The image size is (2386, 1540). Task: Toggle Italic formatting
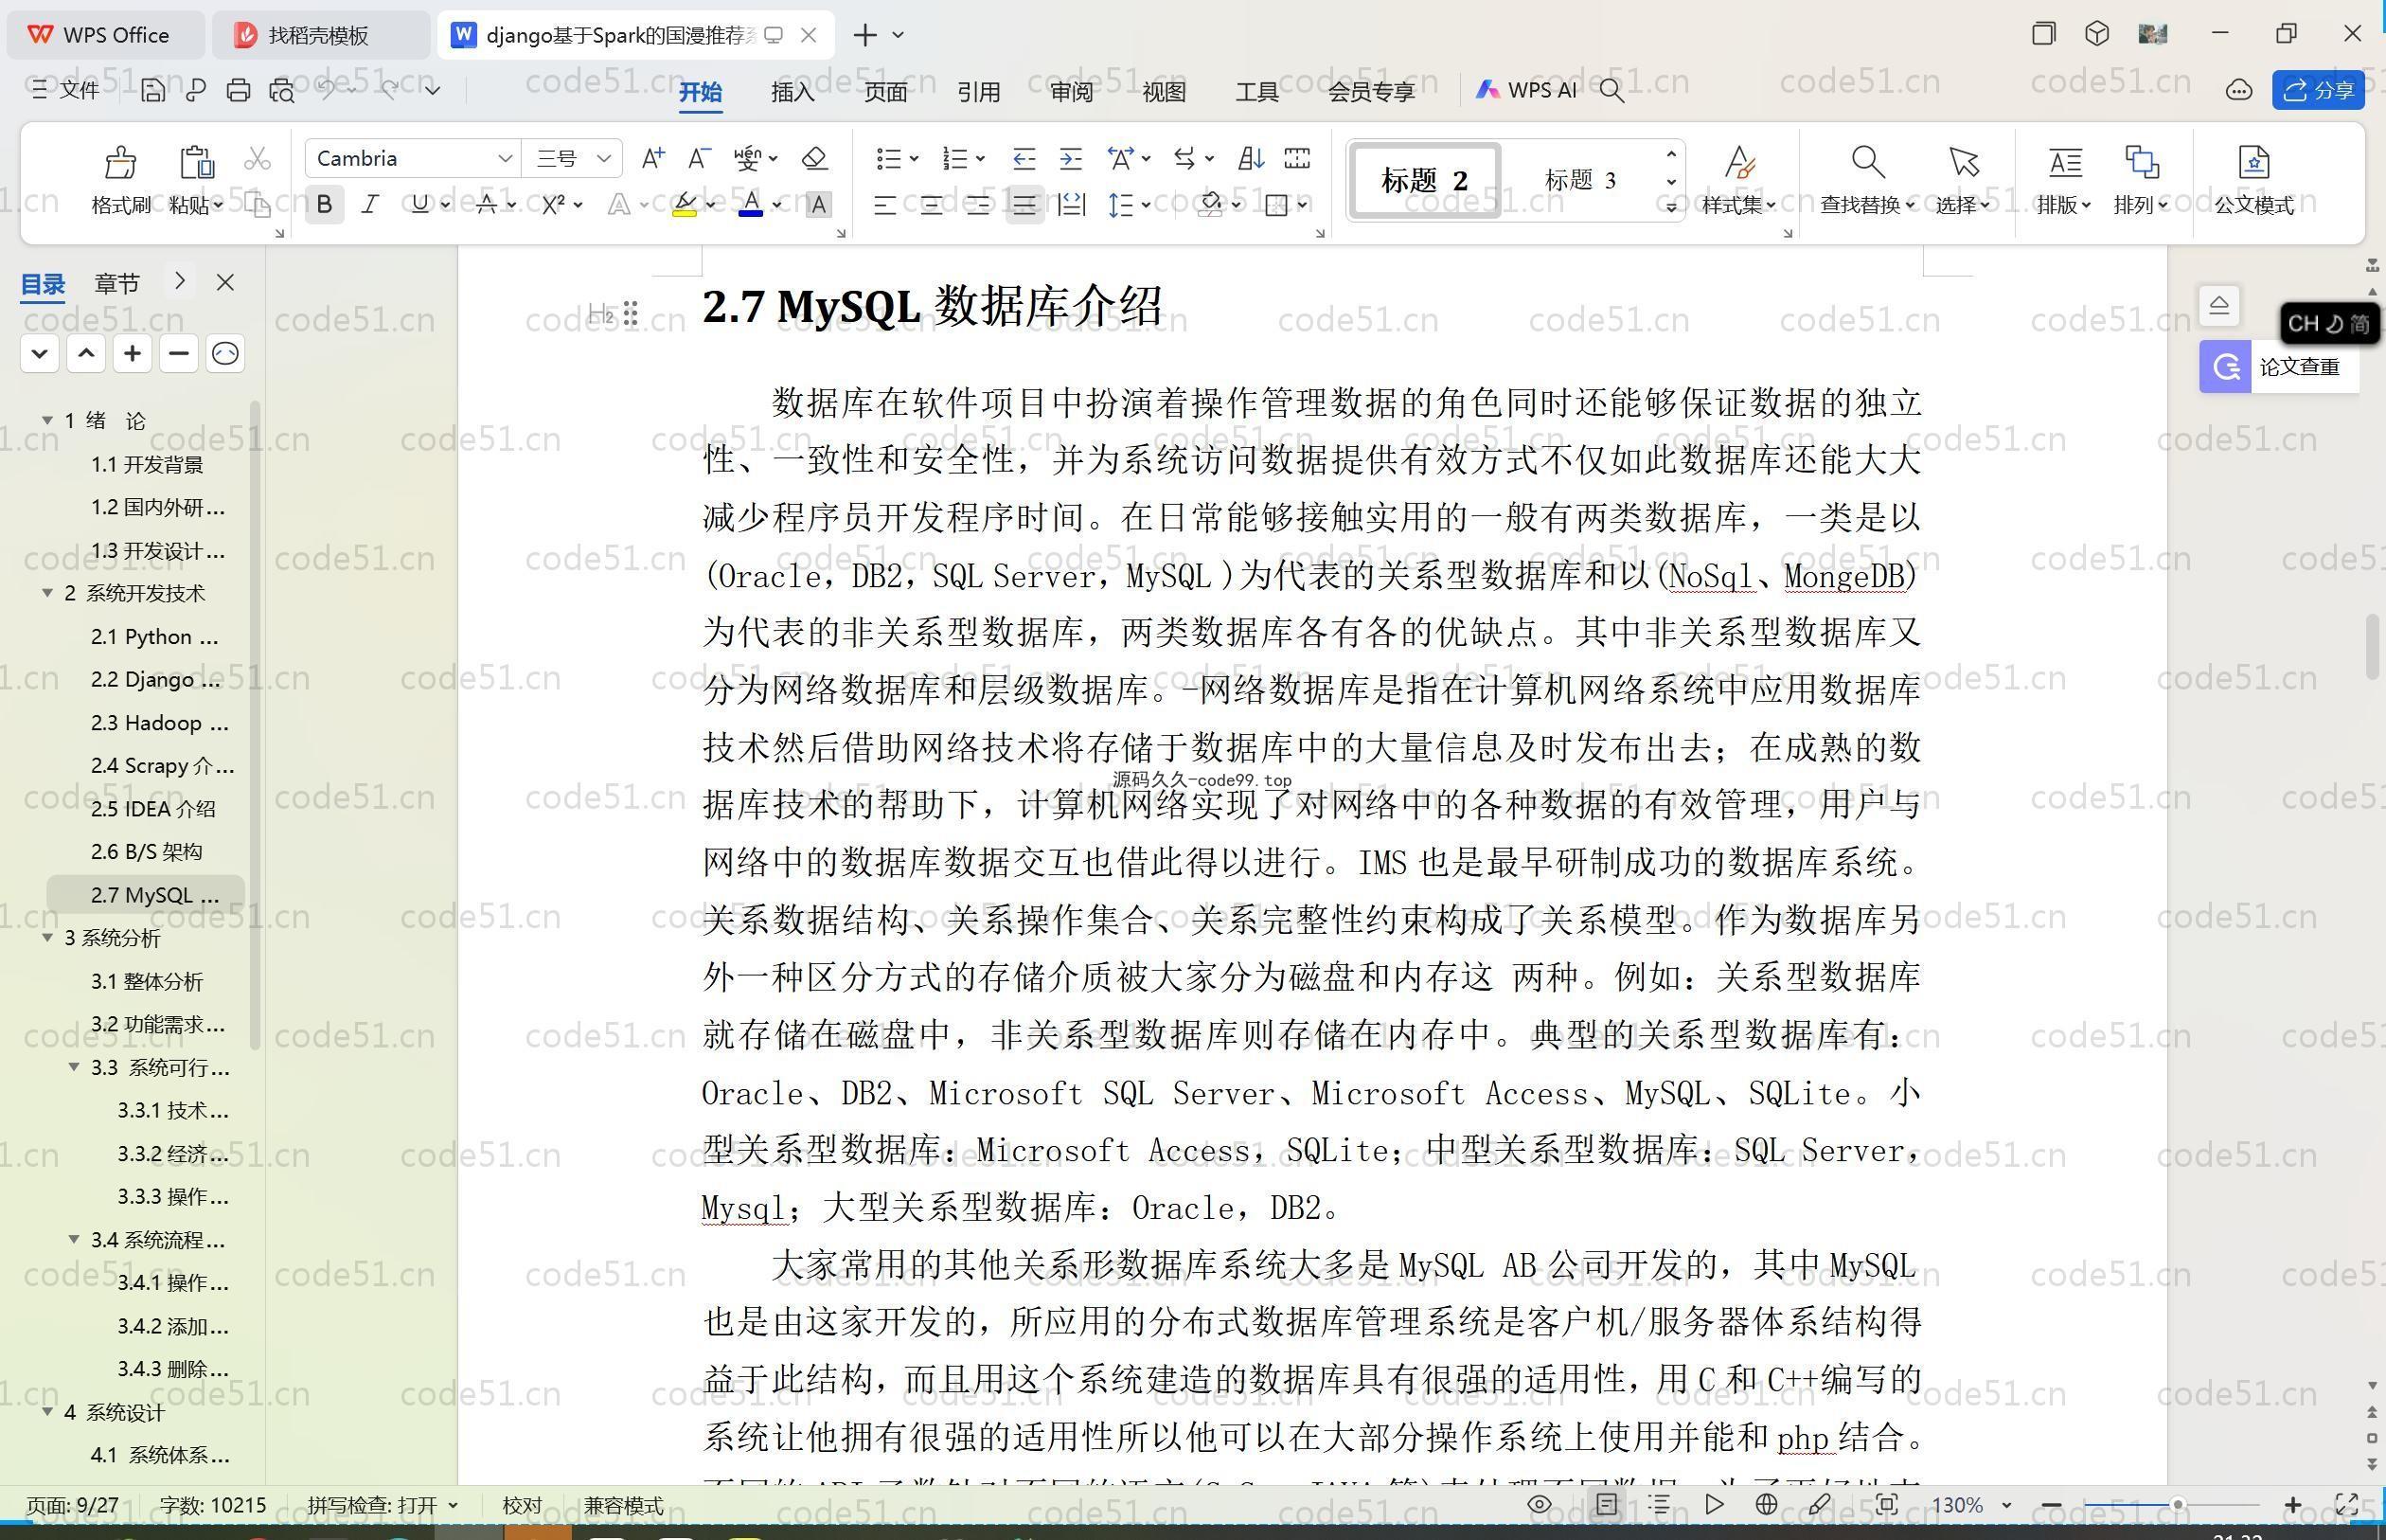pyautogui.click(x=370, y=205)
